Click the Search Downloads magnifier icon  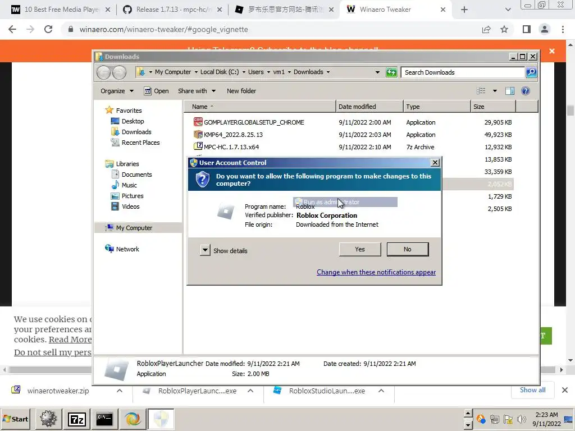coord(531,72)
